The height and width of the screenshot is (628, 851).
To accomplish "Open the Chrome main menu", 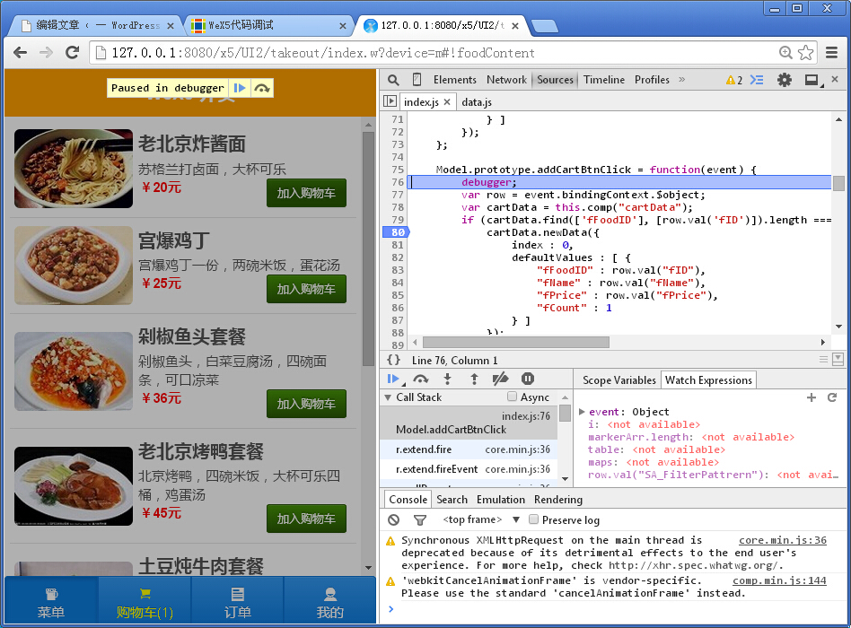I will click(831, 53).
